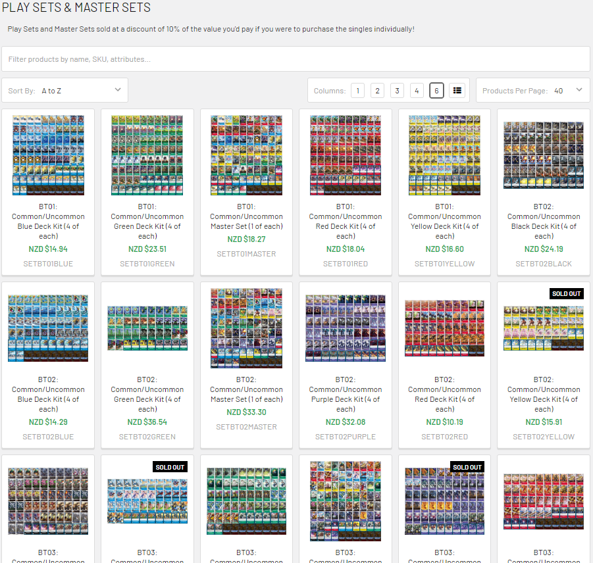
Task: Click the NZD $33.30 price
Action: click(246, 412)
